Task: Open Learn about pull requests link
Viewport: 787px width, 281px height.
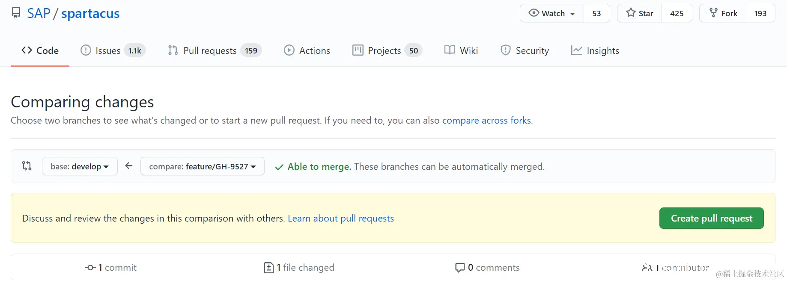Action: click(341, 219)
